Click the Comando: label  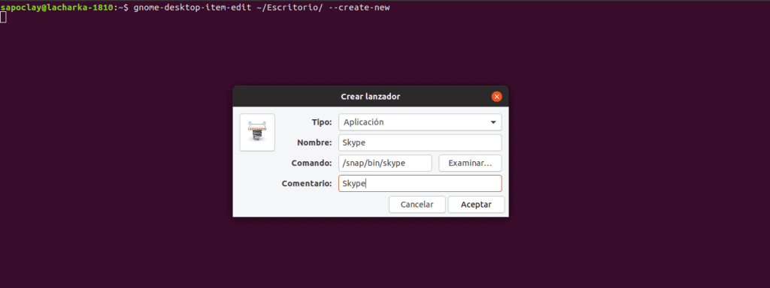(x=311, y=163)
